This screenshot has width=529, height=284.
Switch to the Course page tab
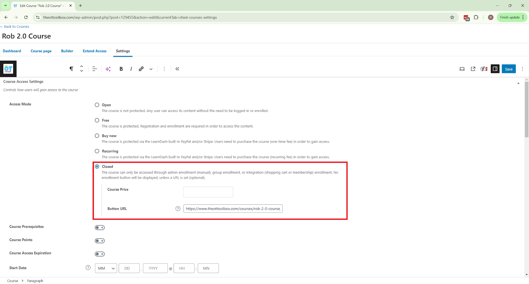click(x=41, y=51)
